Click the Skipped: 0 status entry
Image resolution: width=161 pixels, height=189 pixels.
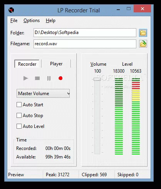tap(128, 175)
